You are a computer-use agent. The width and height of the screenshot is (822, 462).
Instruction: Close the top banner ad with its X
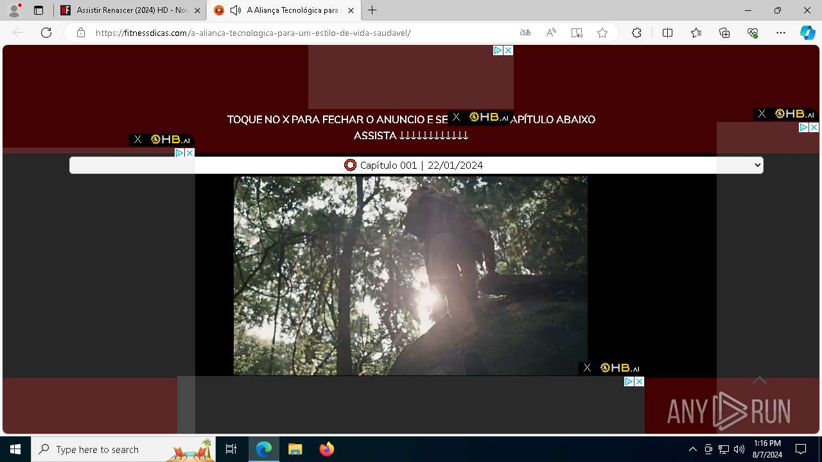pyautogui.click(x=508, y=50)
